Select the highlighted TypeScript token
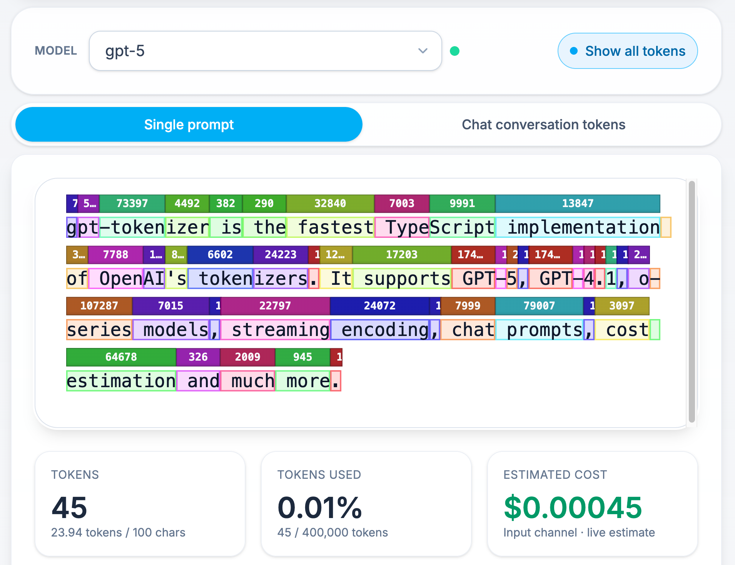The image size is (735, 565). coord(402,227)
